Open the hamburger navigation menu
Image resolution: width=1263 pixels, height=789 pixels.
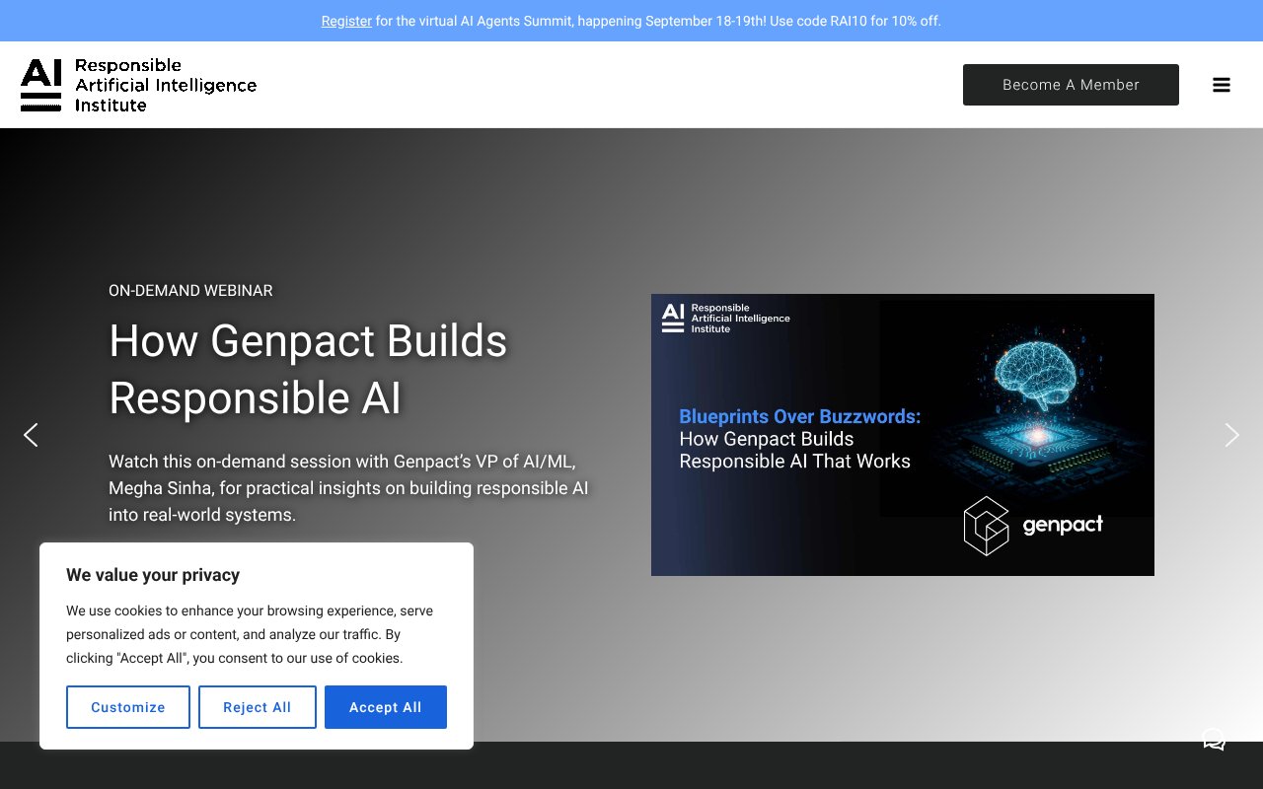click(1222, 85)
